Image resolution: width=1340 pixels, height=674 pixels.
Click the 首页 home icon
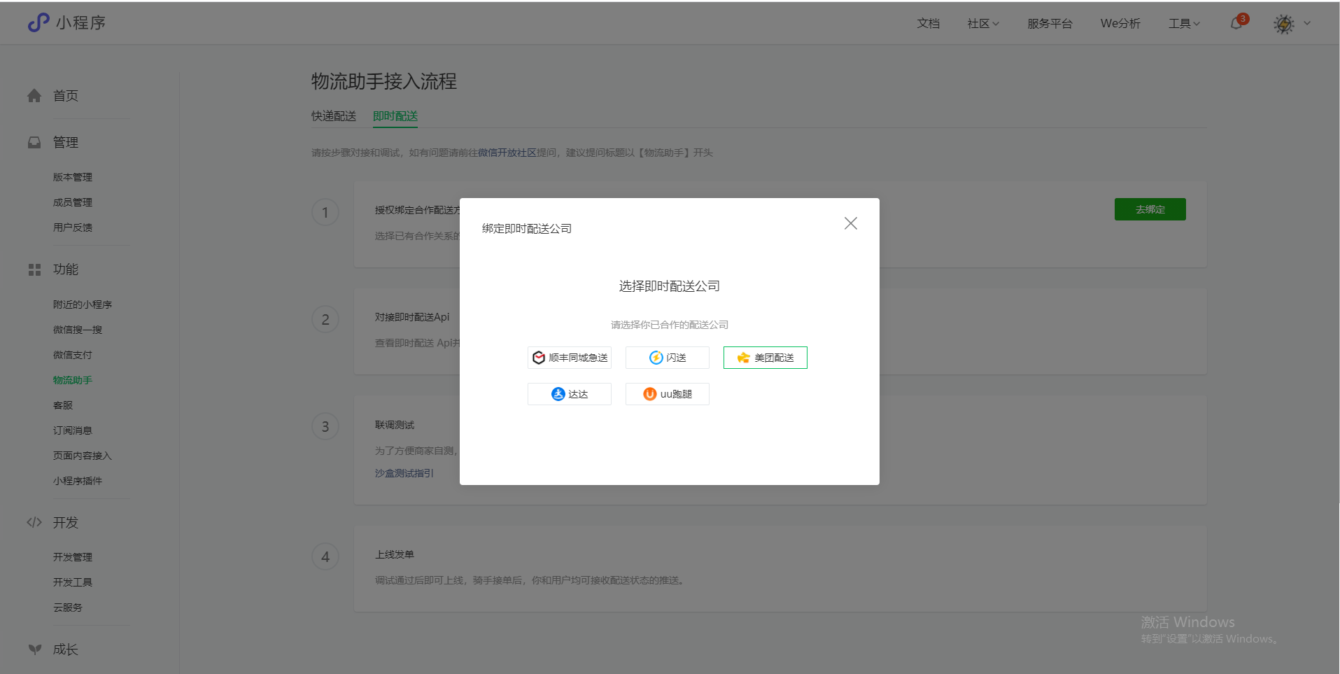(34, 96)
